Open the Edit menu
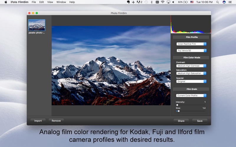 [x=42, y=2]
